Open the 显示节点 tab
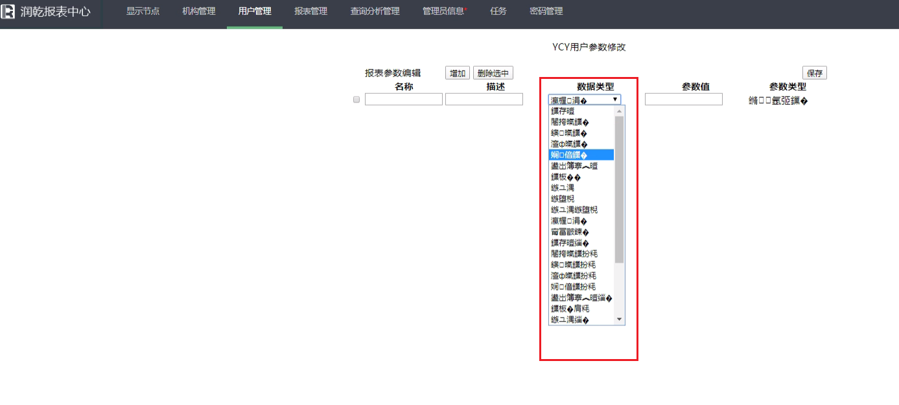The width and height of the screenshot is (899, 405). [143, 12]
